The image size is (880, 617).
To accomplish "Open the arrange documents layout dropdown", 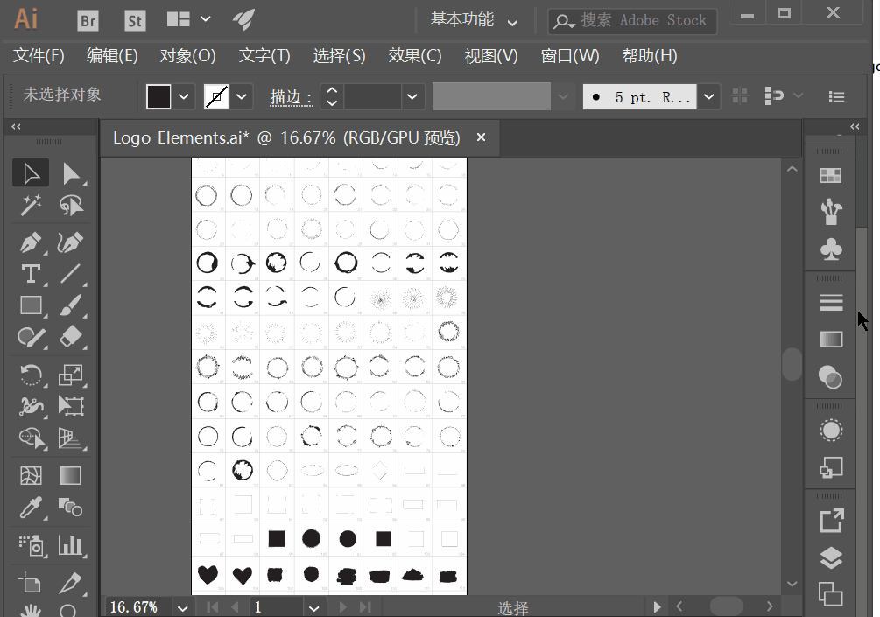I will (188, 19).
